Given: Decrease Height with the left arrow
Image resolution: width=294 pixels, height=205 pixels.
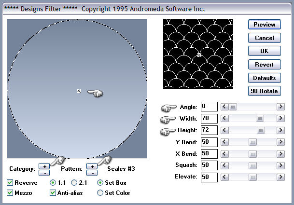Looking at the screenshot, I should point(224,130).
